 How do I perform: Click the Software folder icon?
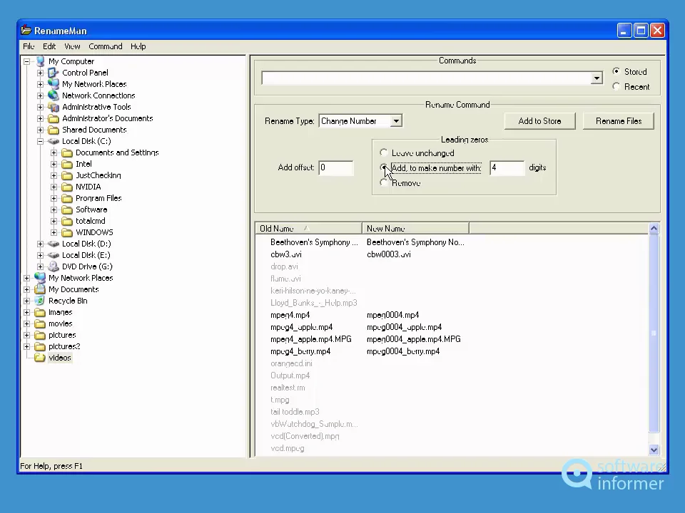click(67, 209)
